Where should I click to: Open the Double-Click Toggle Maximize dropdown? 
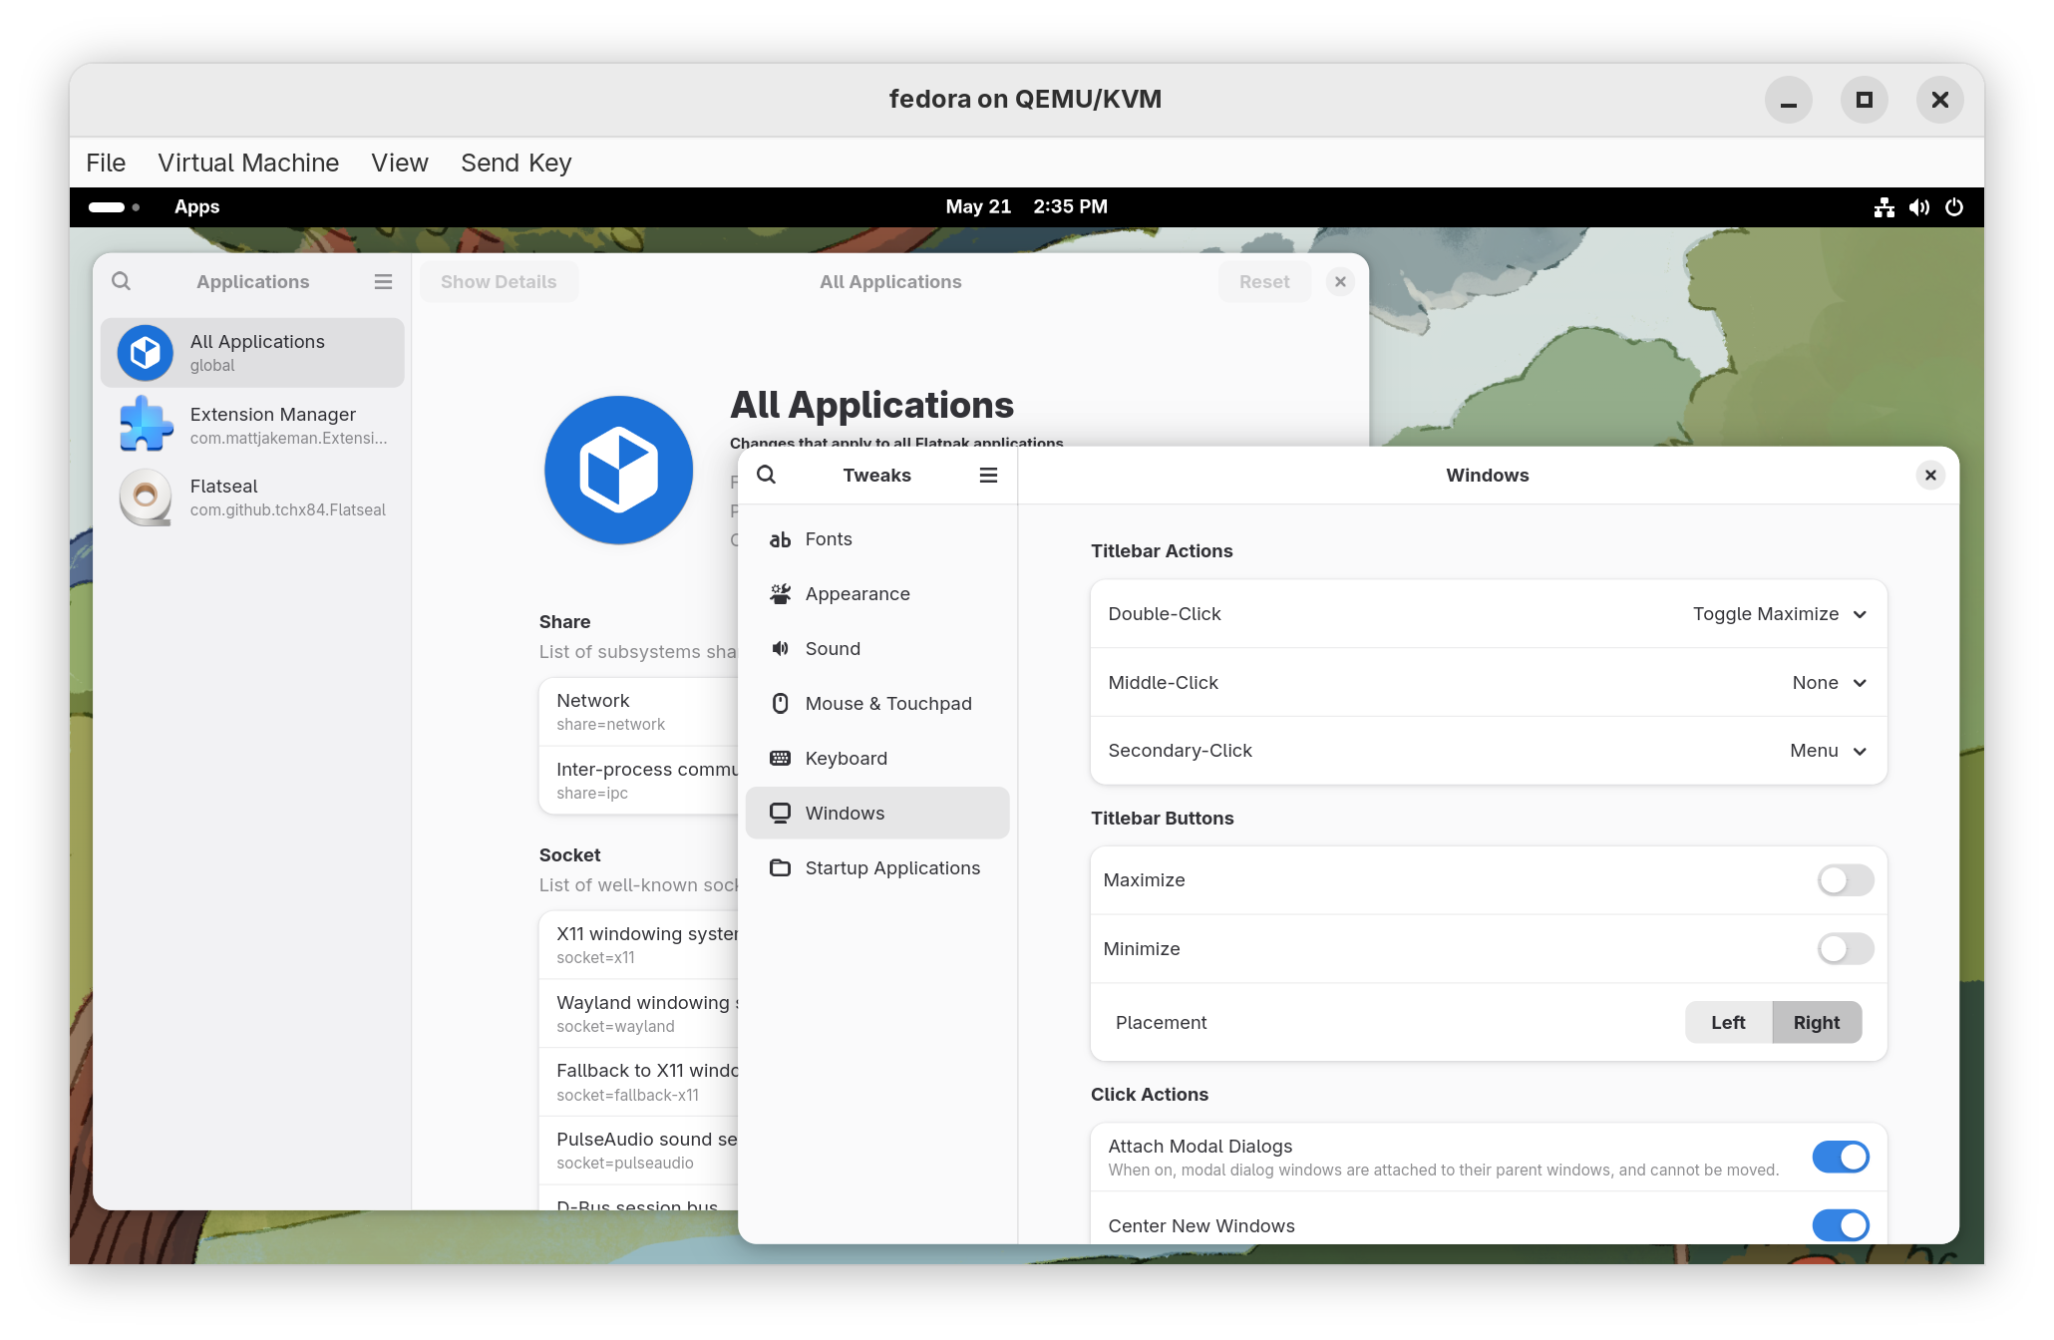pos(1779,614)
